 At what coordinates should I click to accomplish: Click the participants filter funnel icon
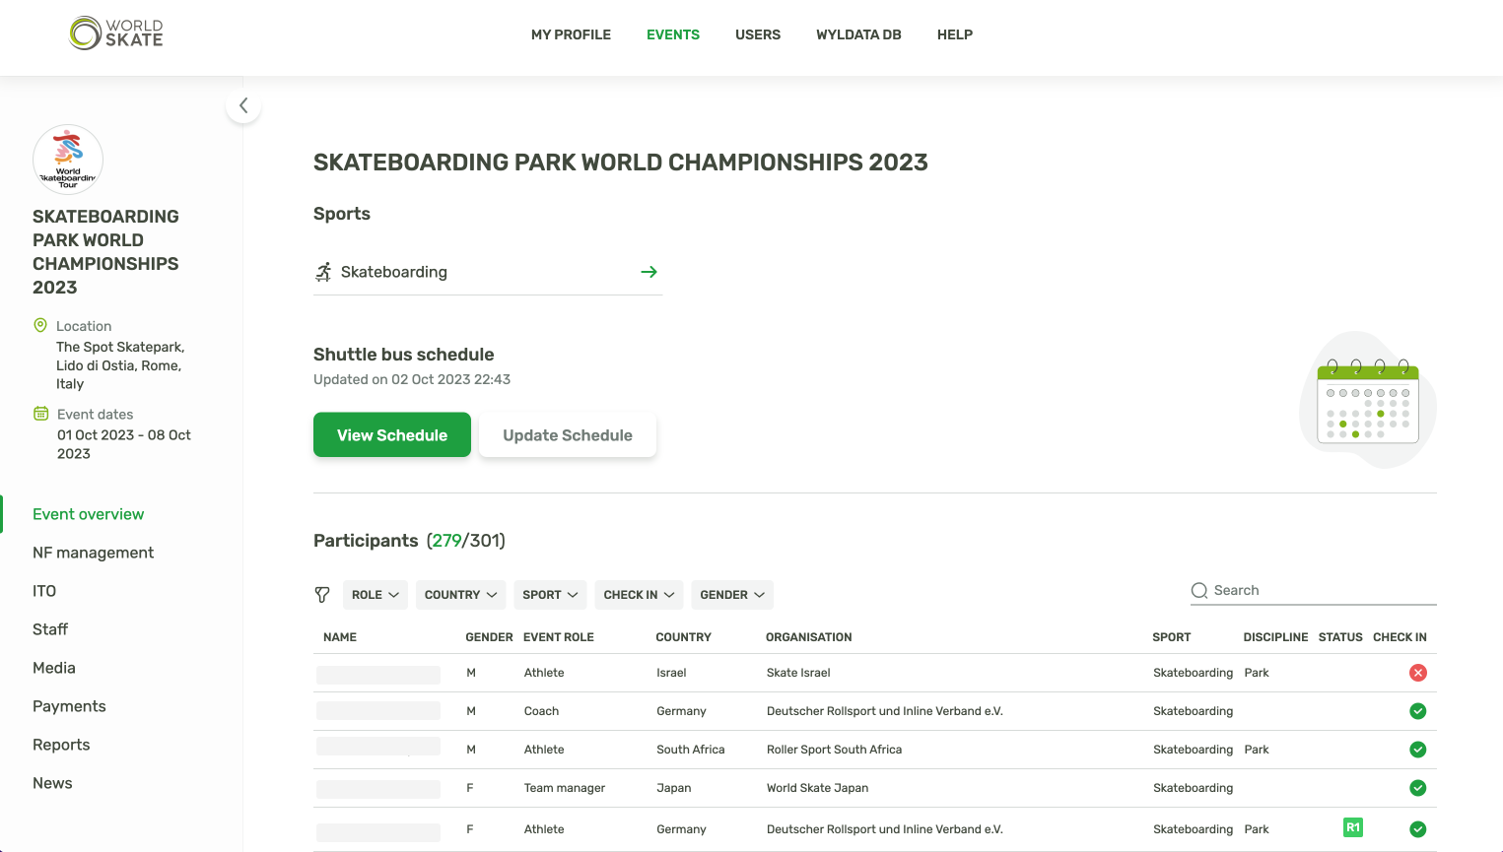(322, 595)
